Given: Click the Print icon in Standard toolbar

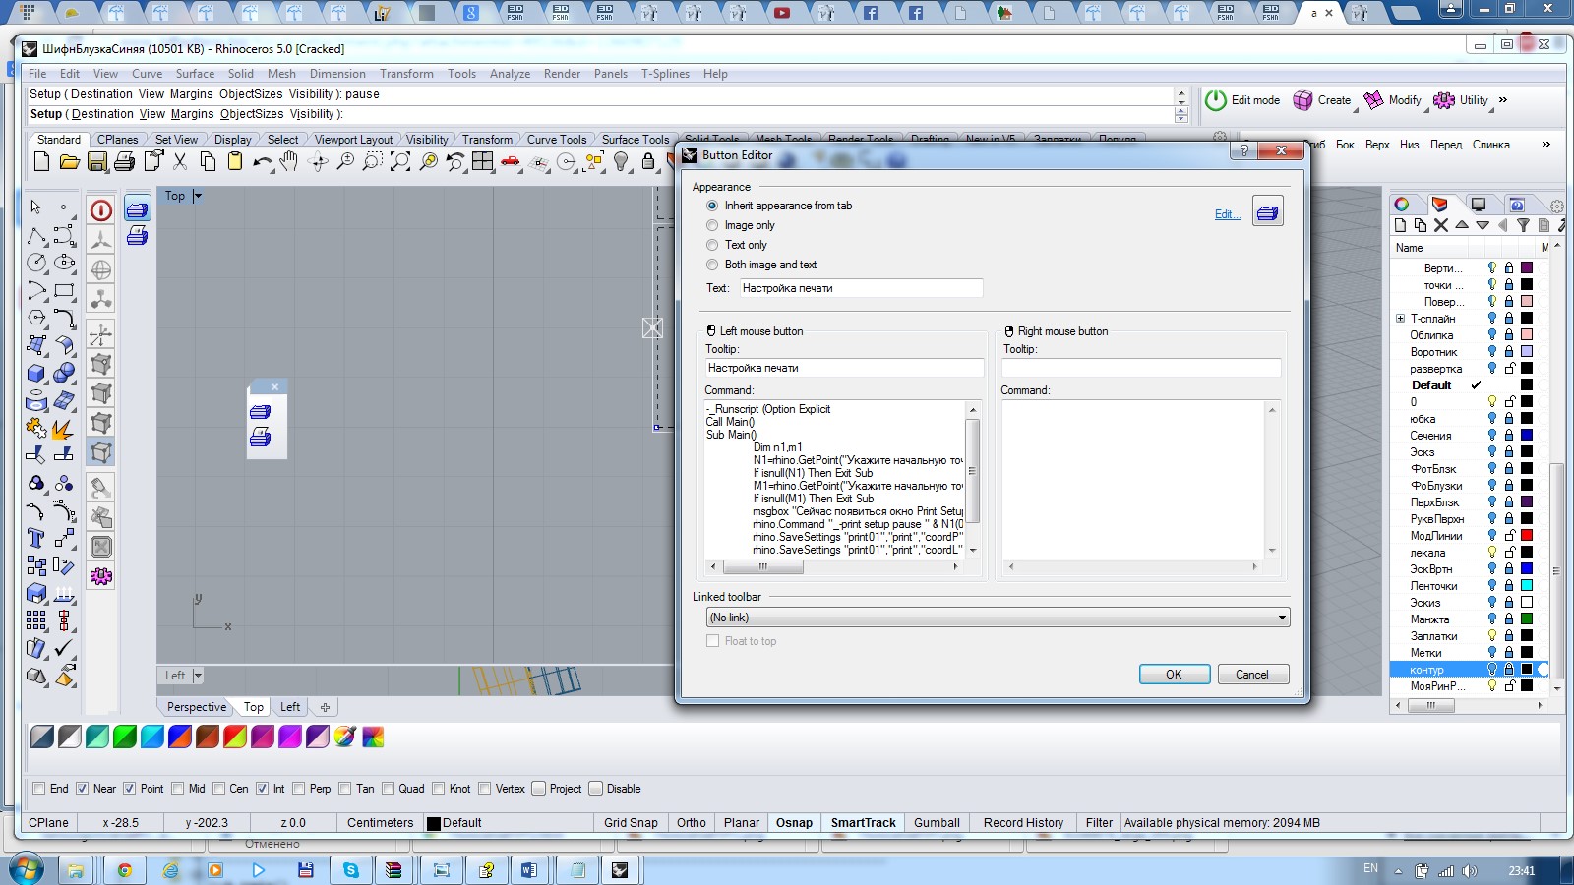Looking at the screenshot, I should tap(124, 162).
